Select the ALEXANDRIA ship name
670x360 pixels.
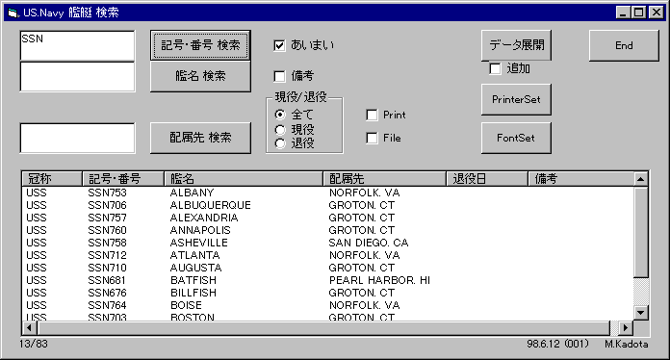tap(204, 218)
